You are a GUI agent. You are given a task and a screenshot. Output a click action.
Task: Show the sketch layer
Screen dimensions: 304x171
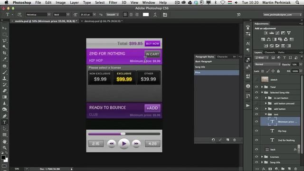[x=256, y=79]
